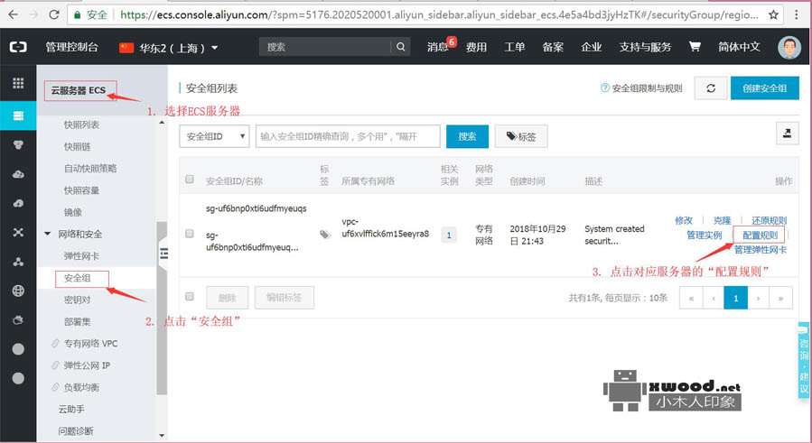Image resolution: width=812 pixels, height=443 pixels.
Task: Open the 企业 menu
Action: click(591, 47)
